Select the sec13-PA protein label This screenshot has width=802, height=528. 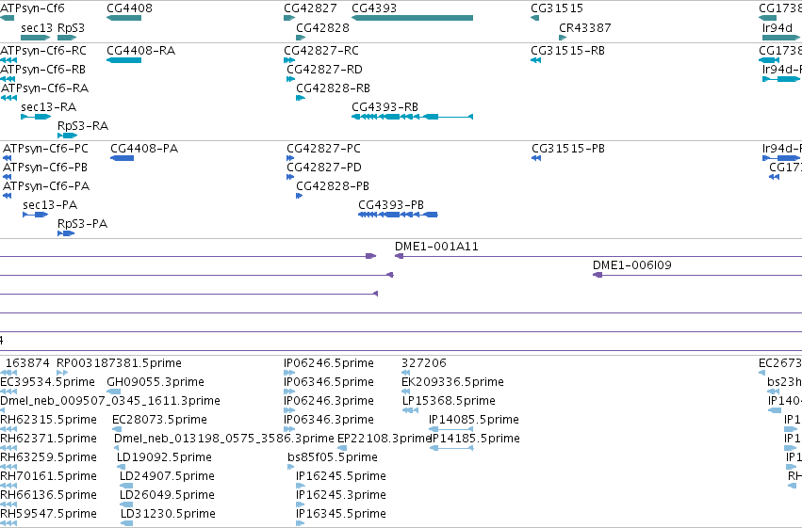(x=50, y=205)
